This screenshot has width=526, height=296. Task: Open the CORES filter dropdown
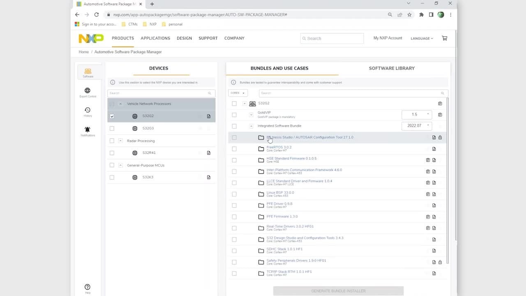tap(238, 93)
